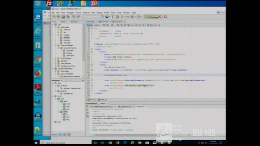Select the Libraries node in project tree
This screenshot has height=146, width=260.
(64, 61)
